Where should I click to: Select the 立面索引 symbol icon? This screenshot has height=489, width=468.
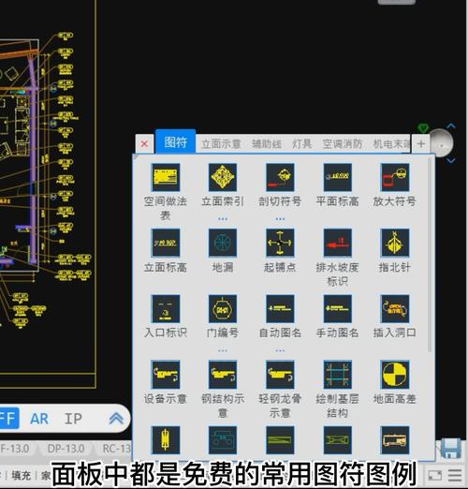pyautogui.click(x=223, y=177)
